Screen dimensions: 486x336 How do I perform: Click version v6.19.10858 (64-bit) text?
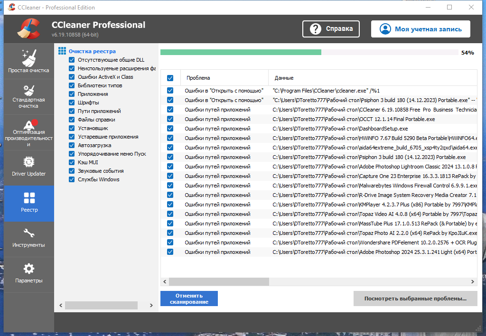(x=75, y=35)
